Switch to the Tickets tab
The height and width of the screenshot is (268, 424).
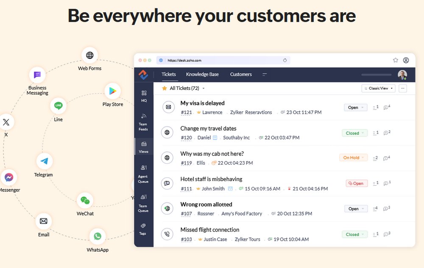point(169,74)
